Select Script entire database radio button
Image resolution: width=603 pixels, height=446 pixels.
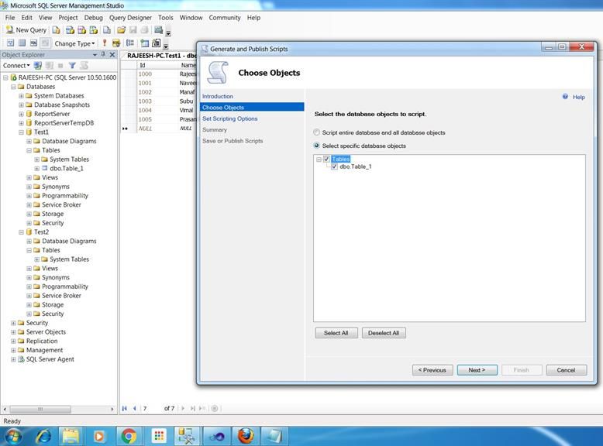316,132
